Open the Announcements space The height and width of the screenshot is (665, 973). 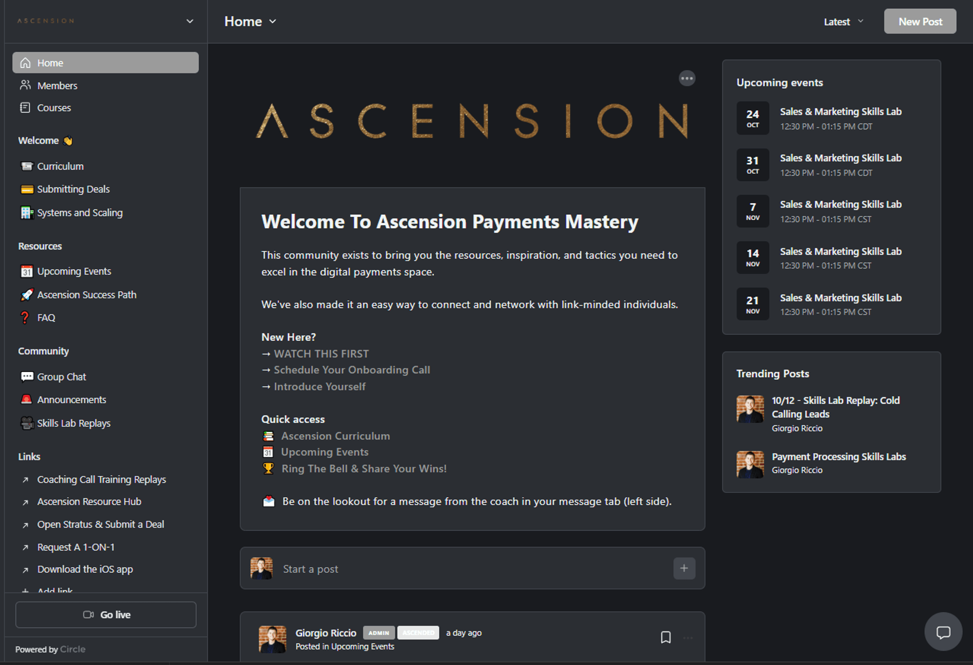pos(72,400)
